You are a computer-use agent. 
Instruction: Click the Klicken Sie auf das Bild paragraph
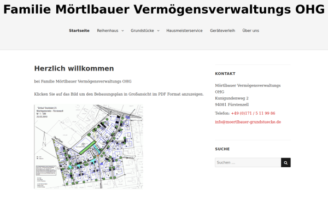pyautogui.click(x=119, y=94)
